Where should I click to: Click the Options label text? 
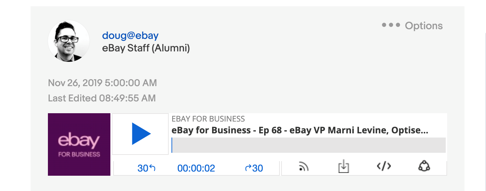tap(424, 26)
